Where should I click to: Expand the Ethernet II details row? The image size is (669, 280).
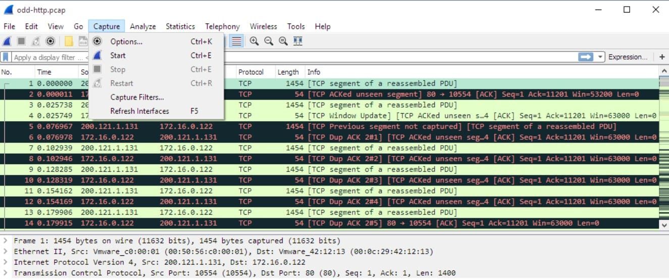pyautogui.click(x=5, y=251)
